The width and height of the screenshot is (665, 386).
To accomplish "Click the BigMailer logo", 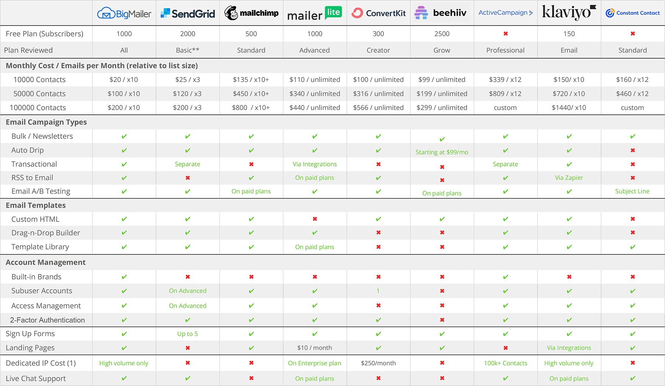I will click(x=124, y=14).
